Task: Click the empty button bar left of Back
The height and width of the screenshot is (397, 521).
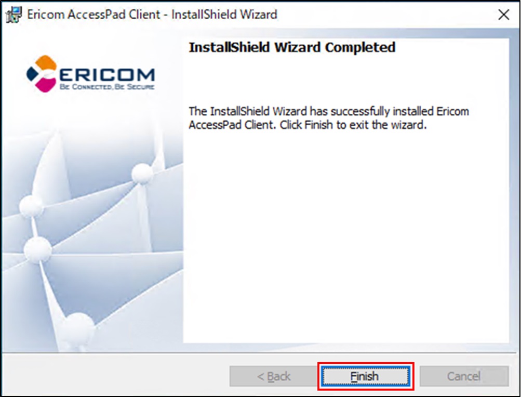Action: tap(114, 376)
